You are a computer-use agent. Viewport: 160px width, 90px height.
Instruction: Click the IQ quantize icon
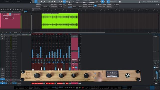[74, 2]
